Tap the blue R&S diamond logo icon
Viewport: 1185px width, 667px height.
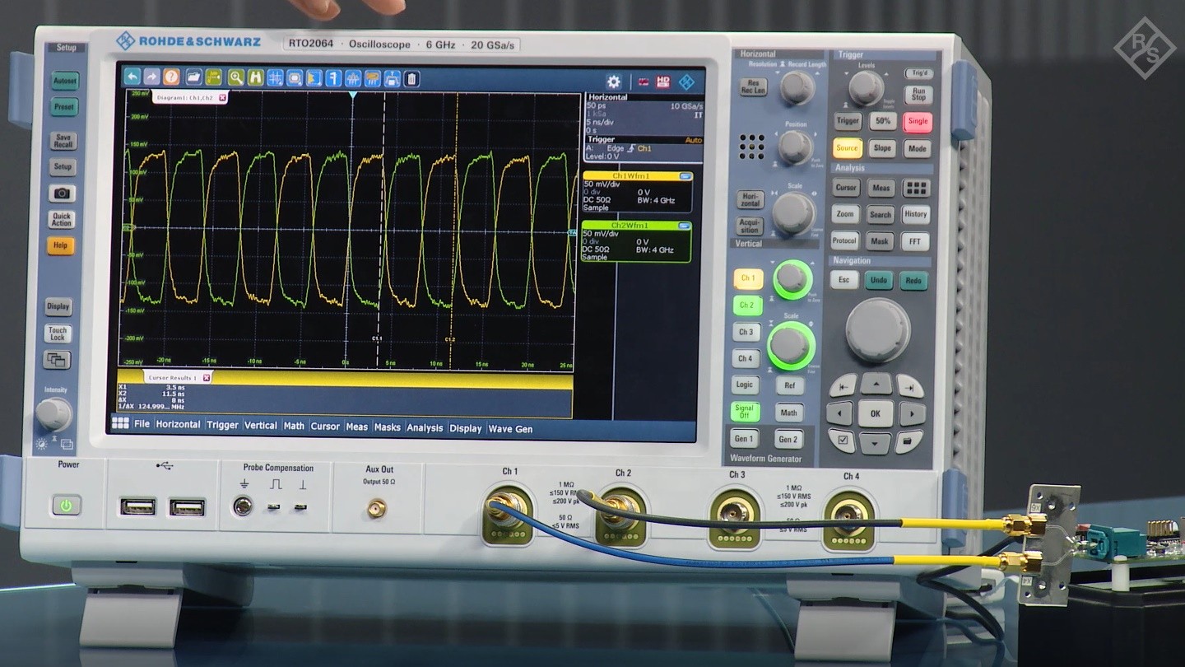pyautogui.click(x=686, y=82)
